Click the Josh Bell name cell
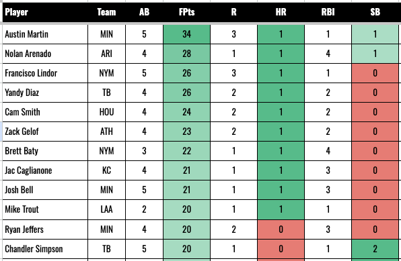This screenshot has height=261, width=401. click(x=45, y=190)
